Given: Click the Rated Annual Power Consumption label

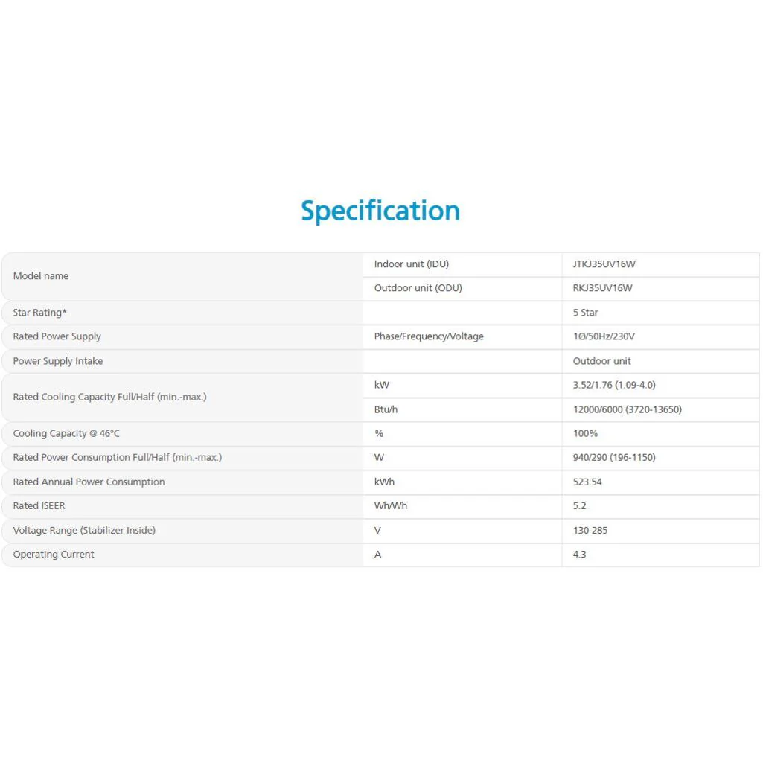Looking at the screenshot, I should point(89,482).
